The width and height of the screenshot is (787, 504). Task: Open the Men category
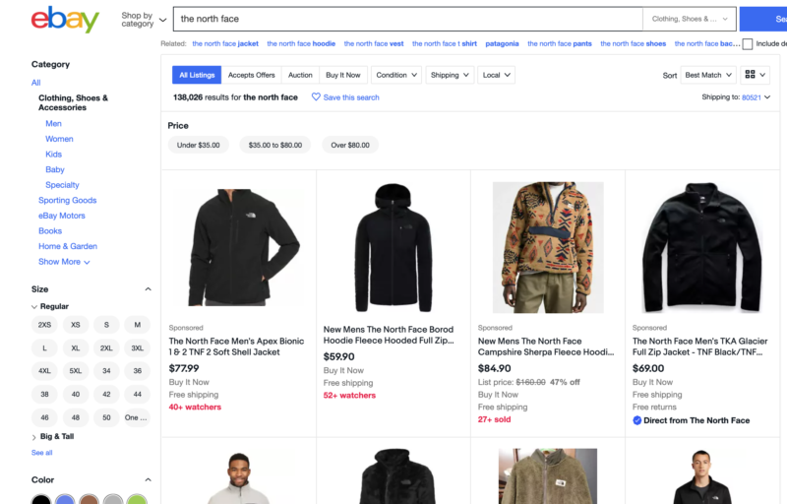pos(54,123)
